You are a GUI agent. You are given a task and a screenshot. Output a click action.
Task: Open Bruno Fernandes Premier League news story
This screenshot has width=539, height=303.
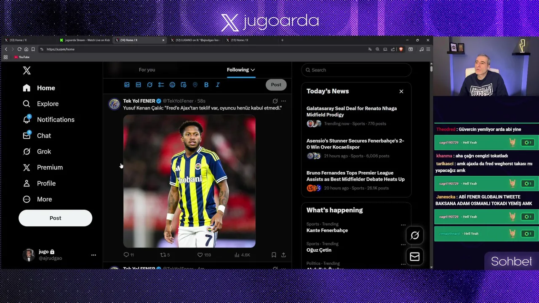[x=356, y=180]
